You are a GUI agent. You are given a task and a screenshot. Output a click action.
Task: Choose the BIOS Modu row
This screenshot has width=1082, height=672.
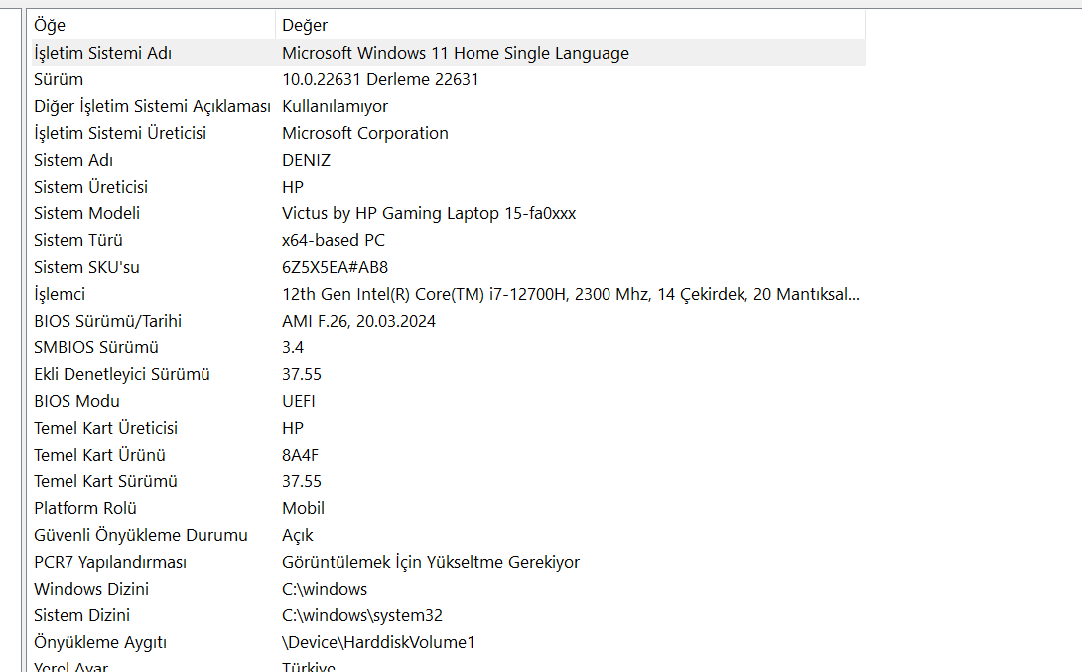(x=76, y=401)
